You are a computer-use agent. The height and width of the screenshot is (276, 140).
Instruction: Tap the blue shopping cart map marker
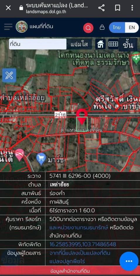(x=41, y=159)
